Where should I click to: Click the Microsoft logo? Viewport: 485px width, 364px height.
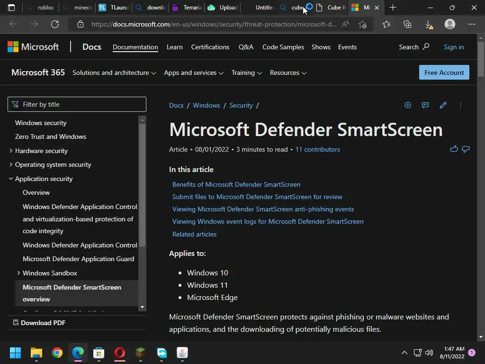[33, 47]
